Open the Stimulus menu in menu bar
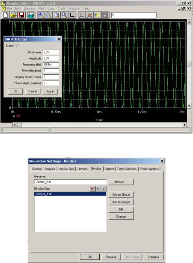The height and width of the screenshot is (263, 193). (x=29, y=8)
